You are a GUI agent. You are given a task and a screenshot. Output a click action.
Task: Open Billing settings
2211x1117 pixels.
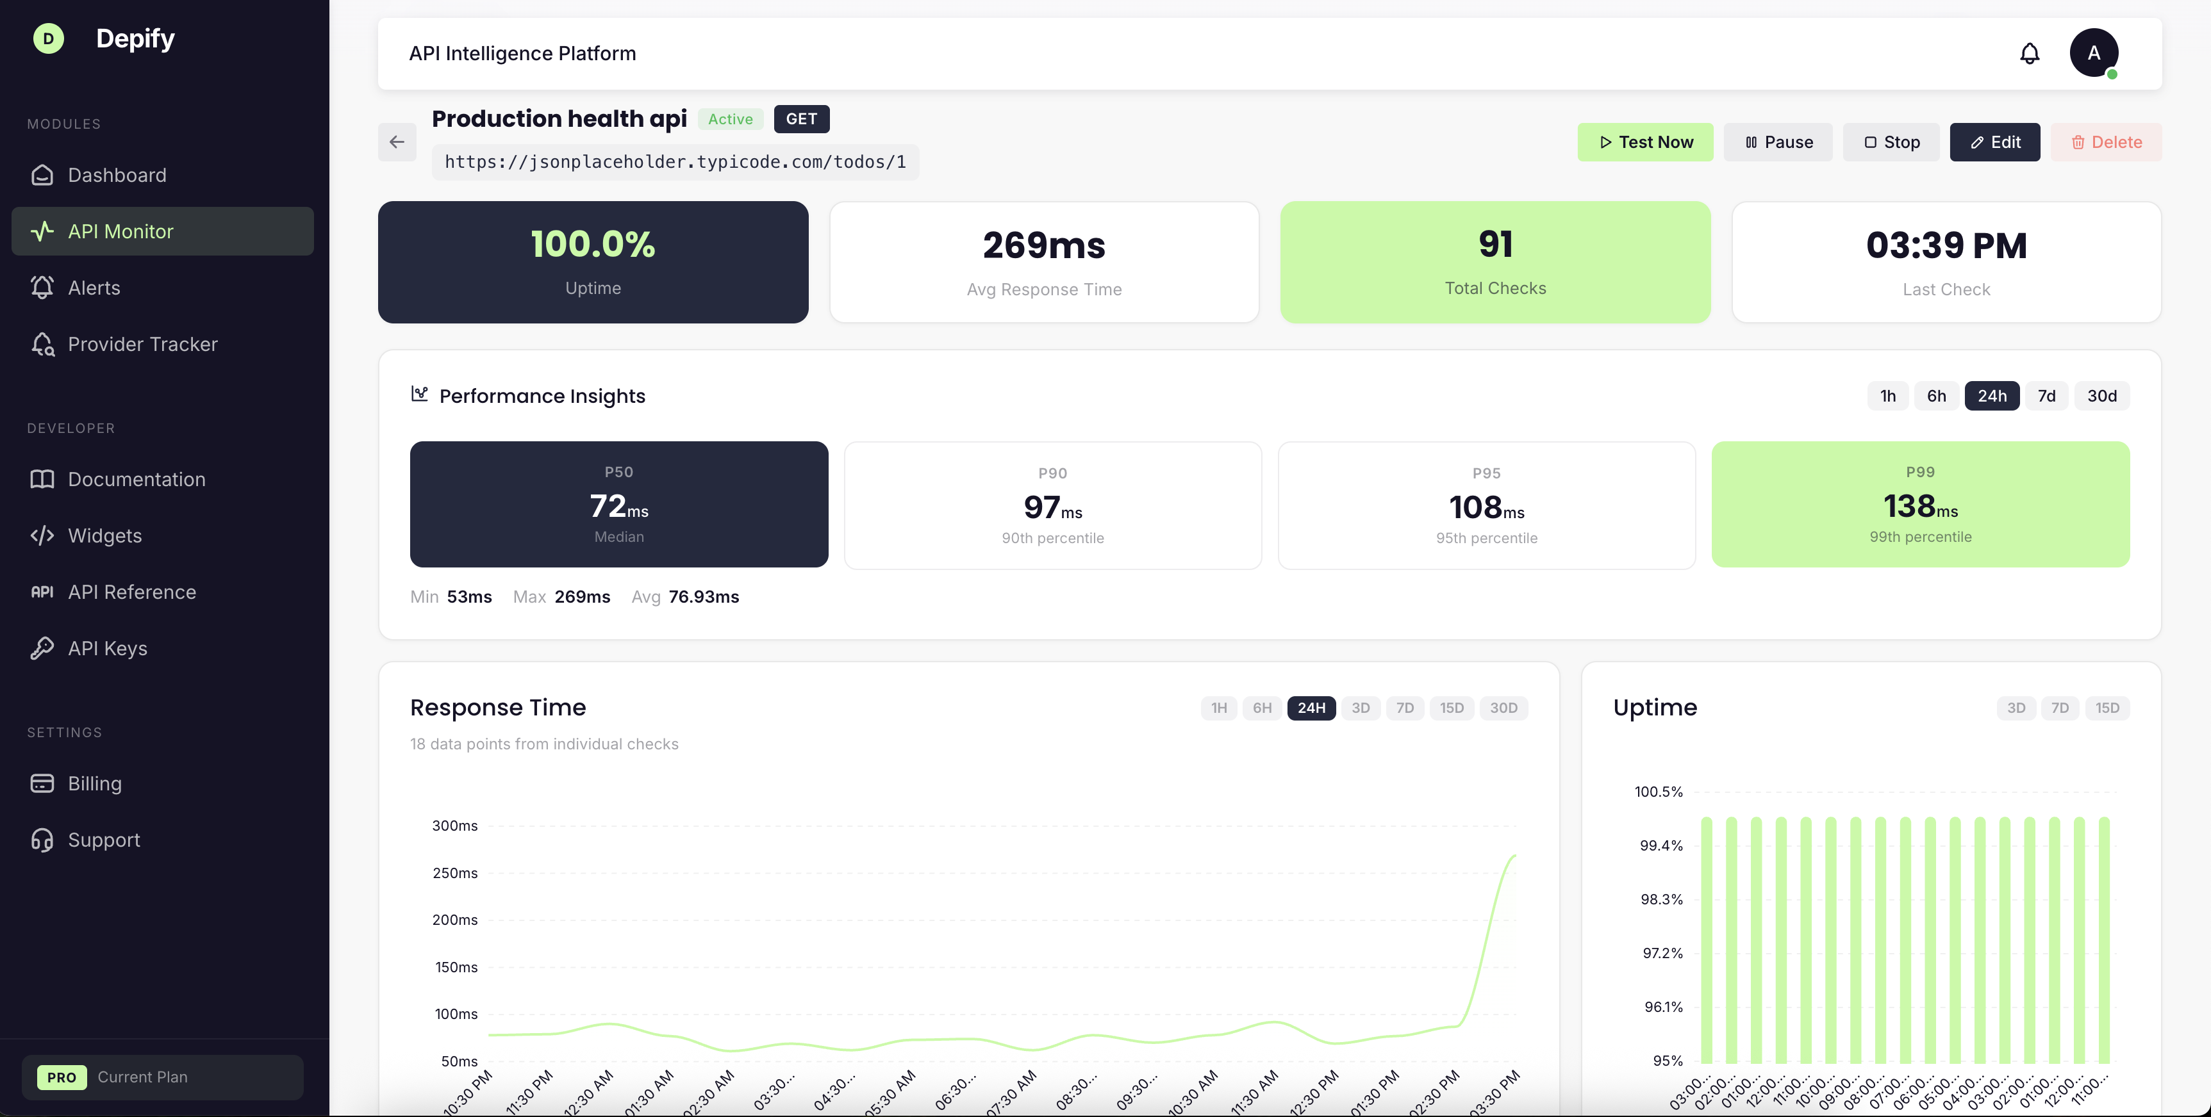coord(95,783)
